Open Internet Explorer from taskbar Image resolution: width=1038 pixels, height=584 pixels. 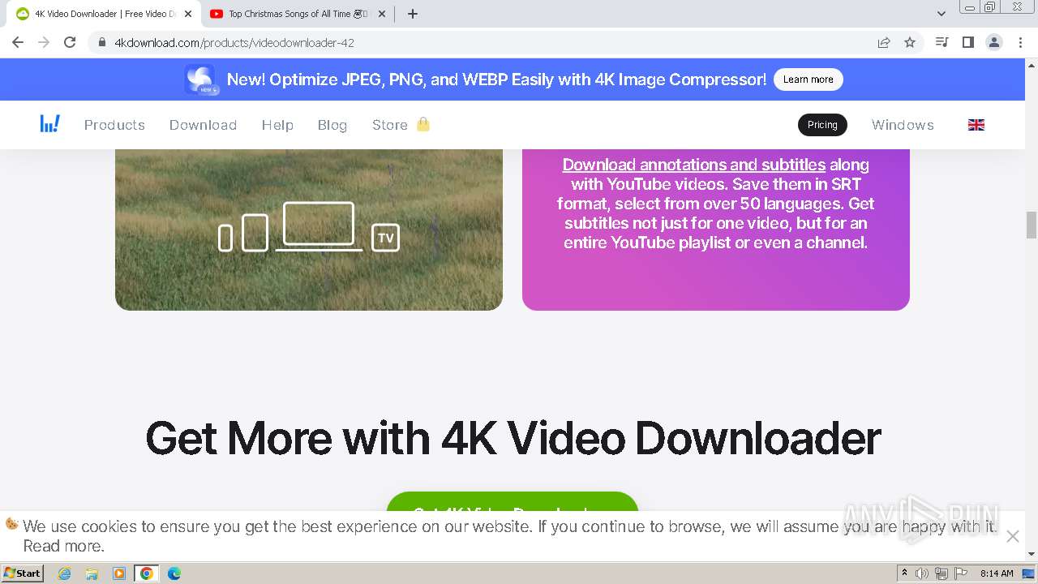65,573
